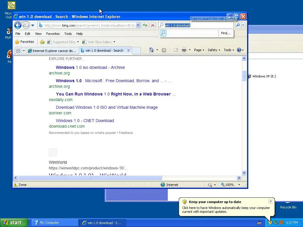Open a new blank tab
Viewport: 303px width, 227px height.
(136, 51)
